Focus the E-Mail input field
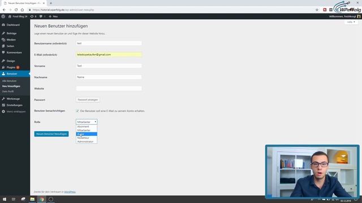Viewport: 362px width, 203px height. 109,55
